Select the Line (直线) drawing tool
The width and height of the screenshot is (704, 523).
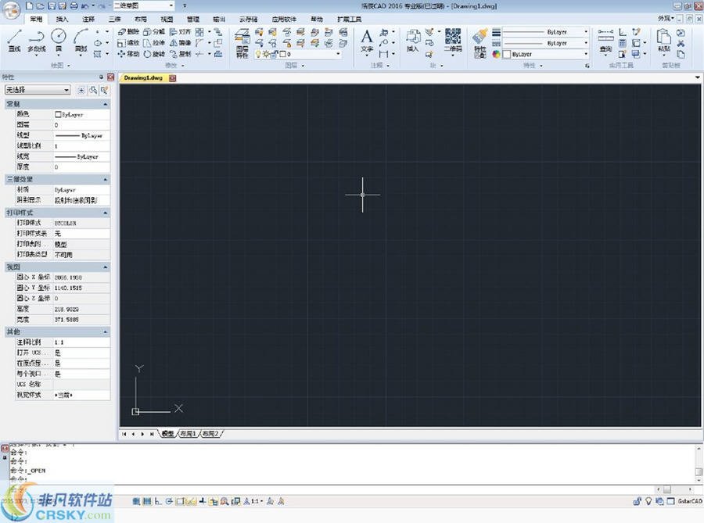(14, 41)
